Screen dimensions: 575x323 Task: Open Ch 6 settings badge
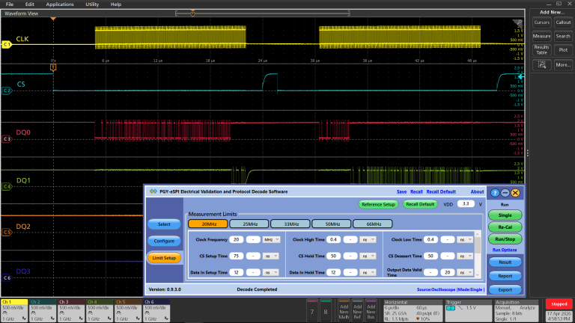pyautogui.click(x=156, y=310)
